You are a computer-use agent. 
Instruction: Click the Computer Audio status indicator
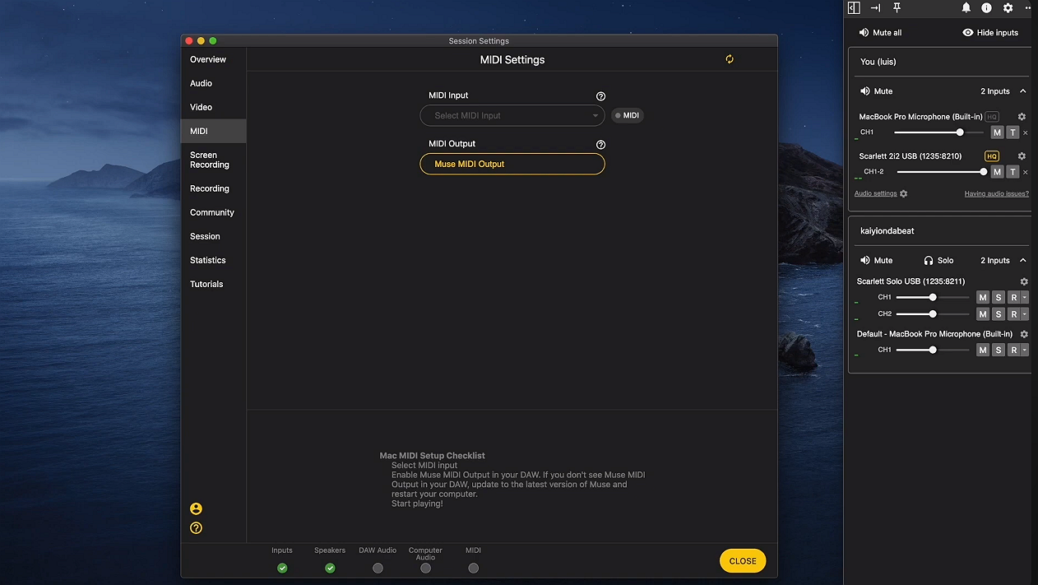point(425,568)
